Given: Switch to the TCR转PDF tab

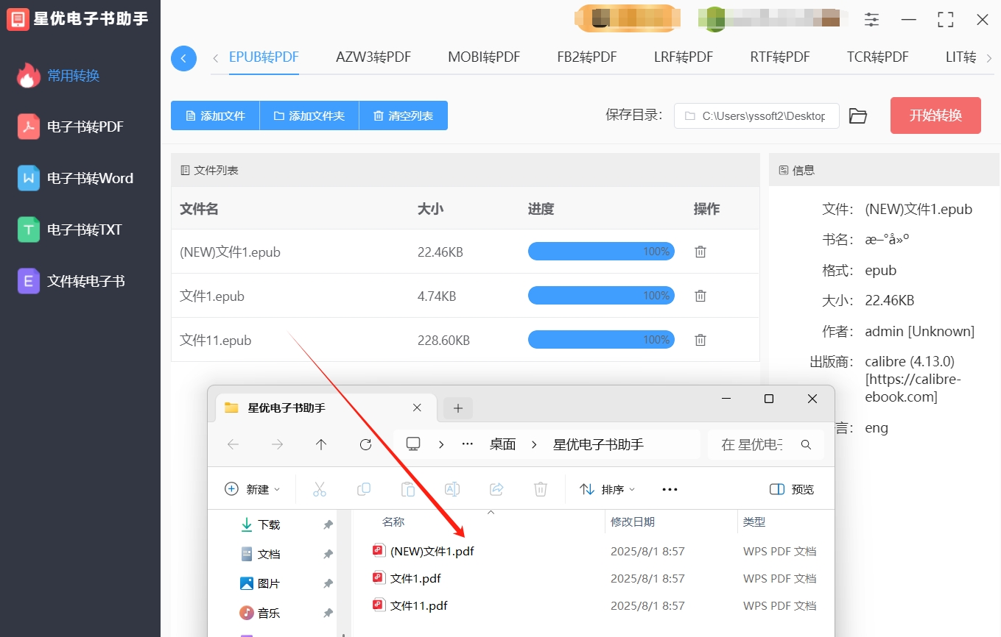Looking at the screenshot, I should [x=877, y=57].
